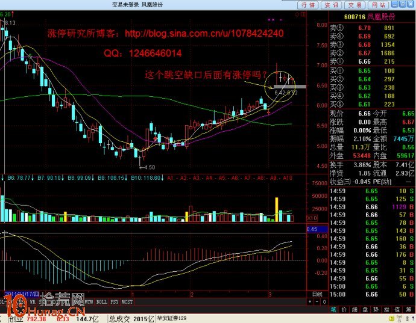This screenshot has height=323, width=416.
Task: Click stock code 600716
Action: point(355,17)
